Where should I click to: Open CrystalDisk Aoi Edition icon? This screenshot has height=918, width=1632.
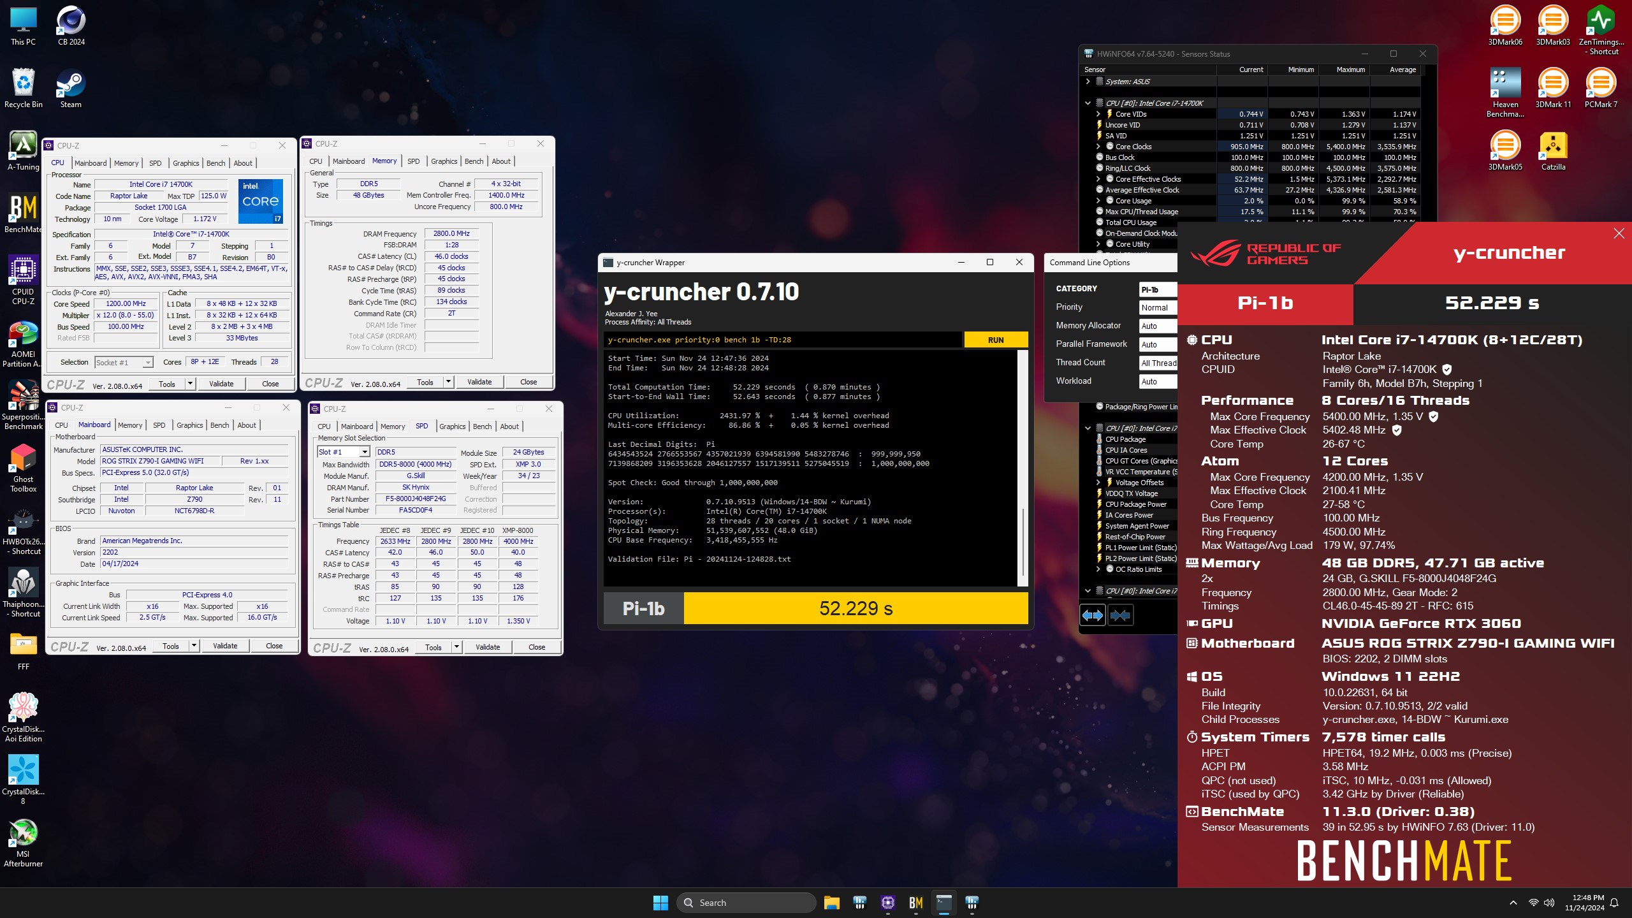(x=24, y=718)
